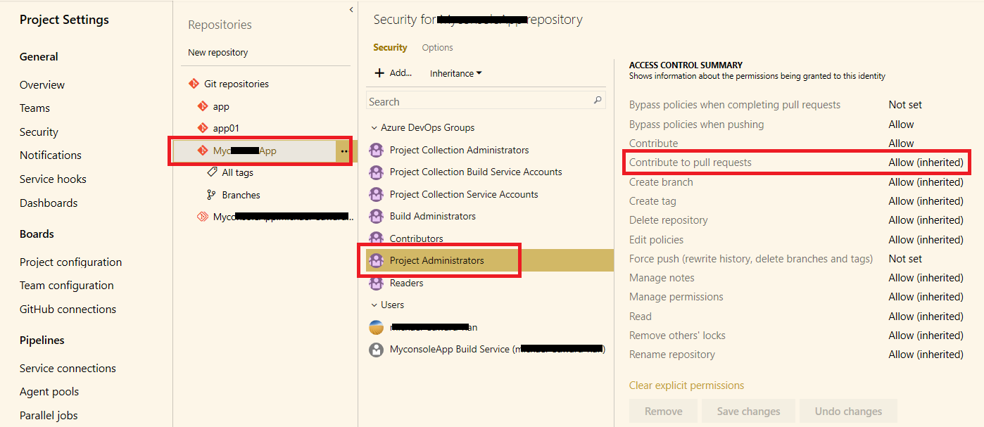Collapse the Users section
The image size is (984, 427).
tap(374, 305)
